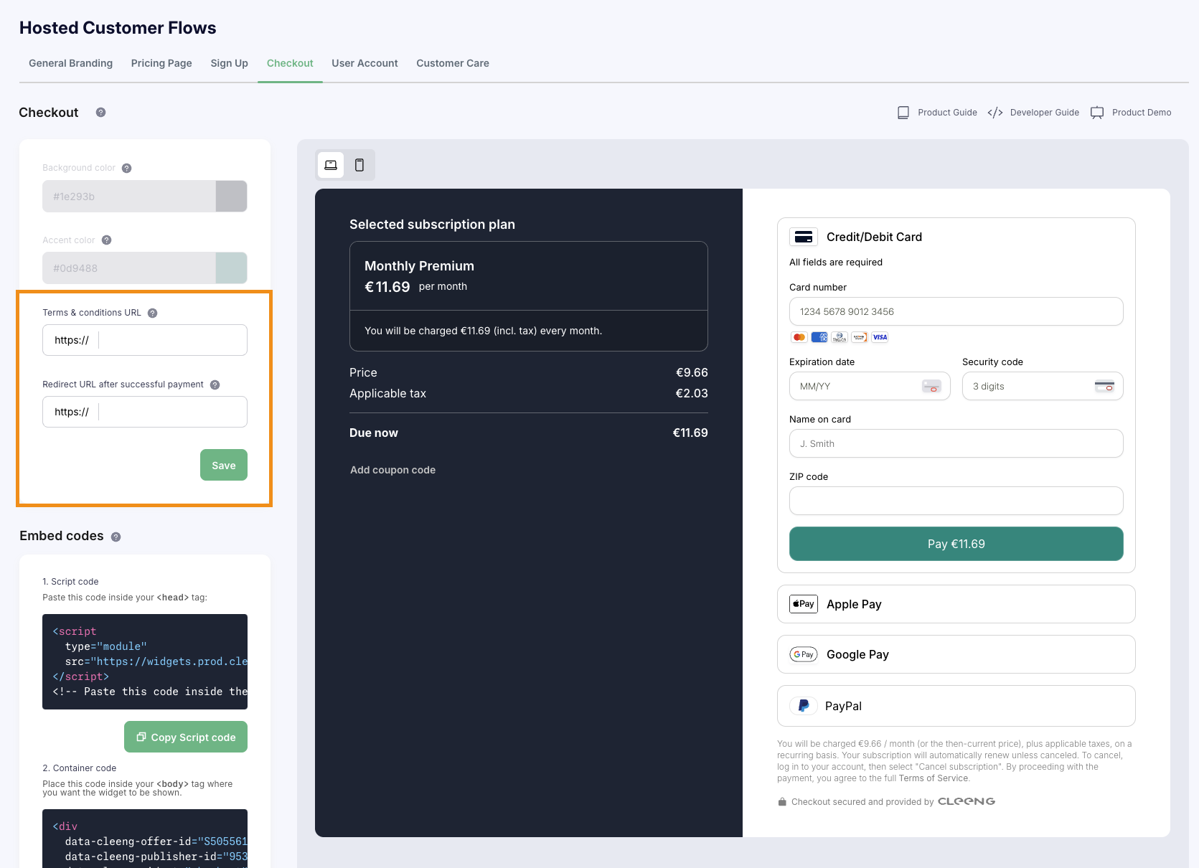The image size is (1199, 868).
Task: Click the Embed codes help icon
Action: [116, 537]
